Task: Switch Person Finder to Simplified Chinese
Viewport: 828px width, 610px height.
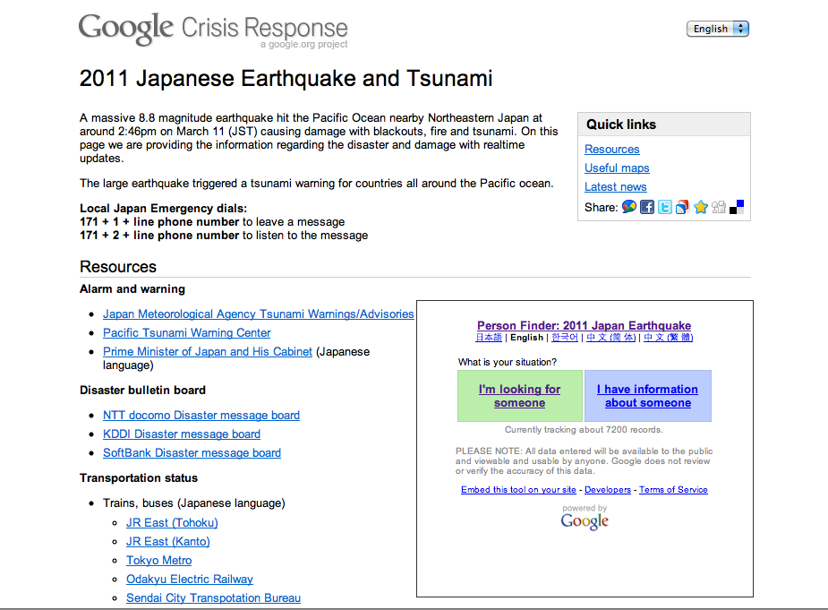Action: (x=611, y=337)
